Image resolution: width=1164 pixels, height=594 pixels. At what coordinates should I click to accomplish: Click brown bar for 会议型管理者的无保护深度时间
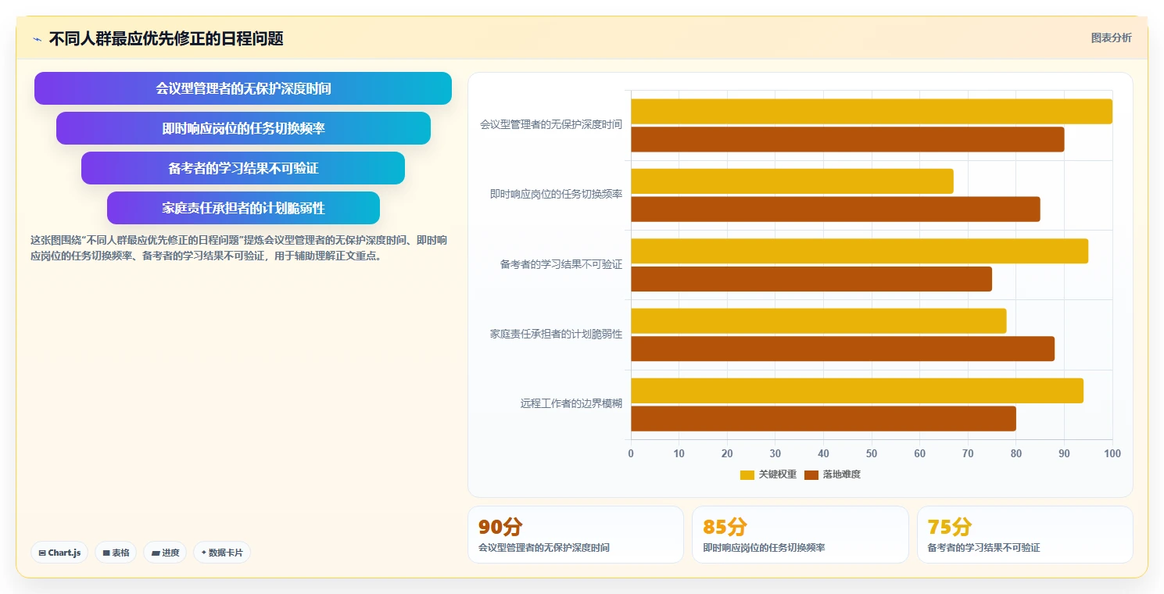[847, 139]
